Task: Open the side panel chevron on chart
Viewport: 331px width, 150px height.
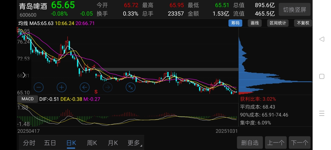Action: pos(24,75)
